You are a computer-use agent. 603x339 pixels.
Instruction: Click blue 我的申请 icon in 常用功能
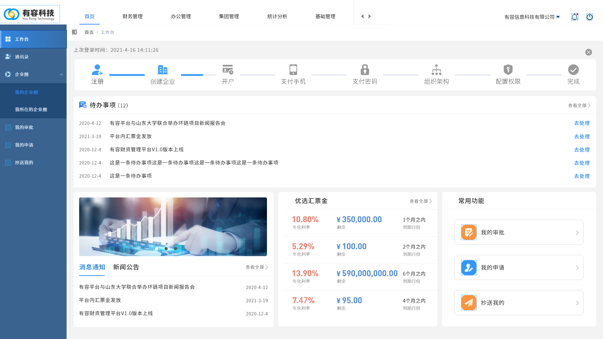pyautogui.click(x=469, y=267)
